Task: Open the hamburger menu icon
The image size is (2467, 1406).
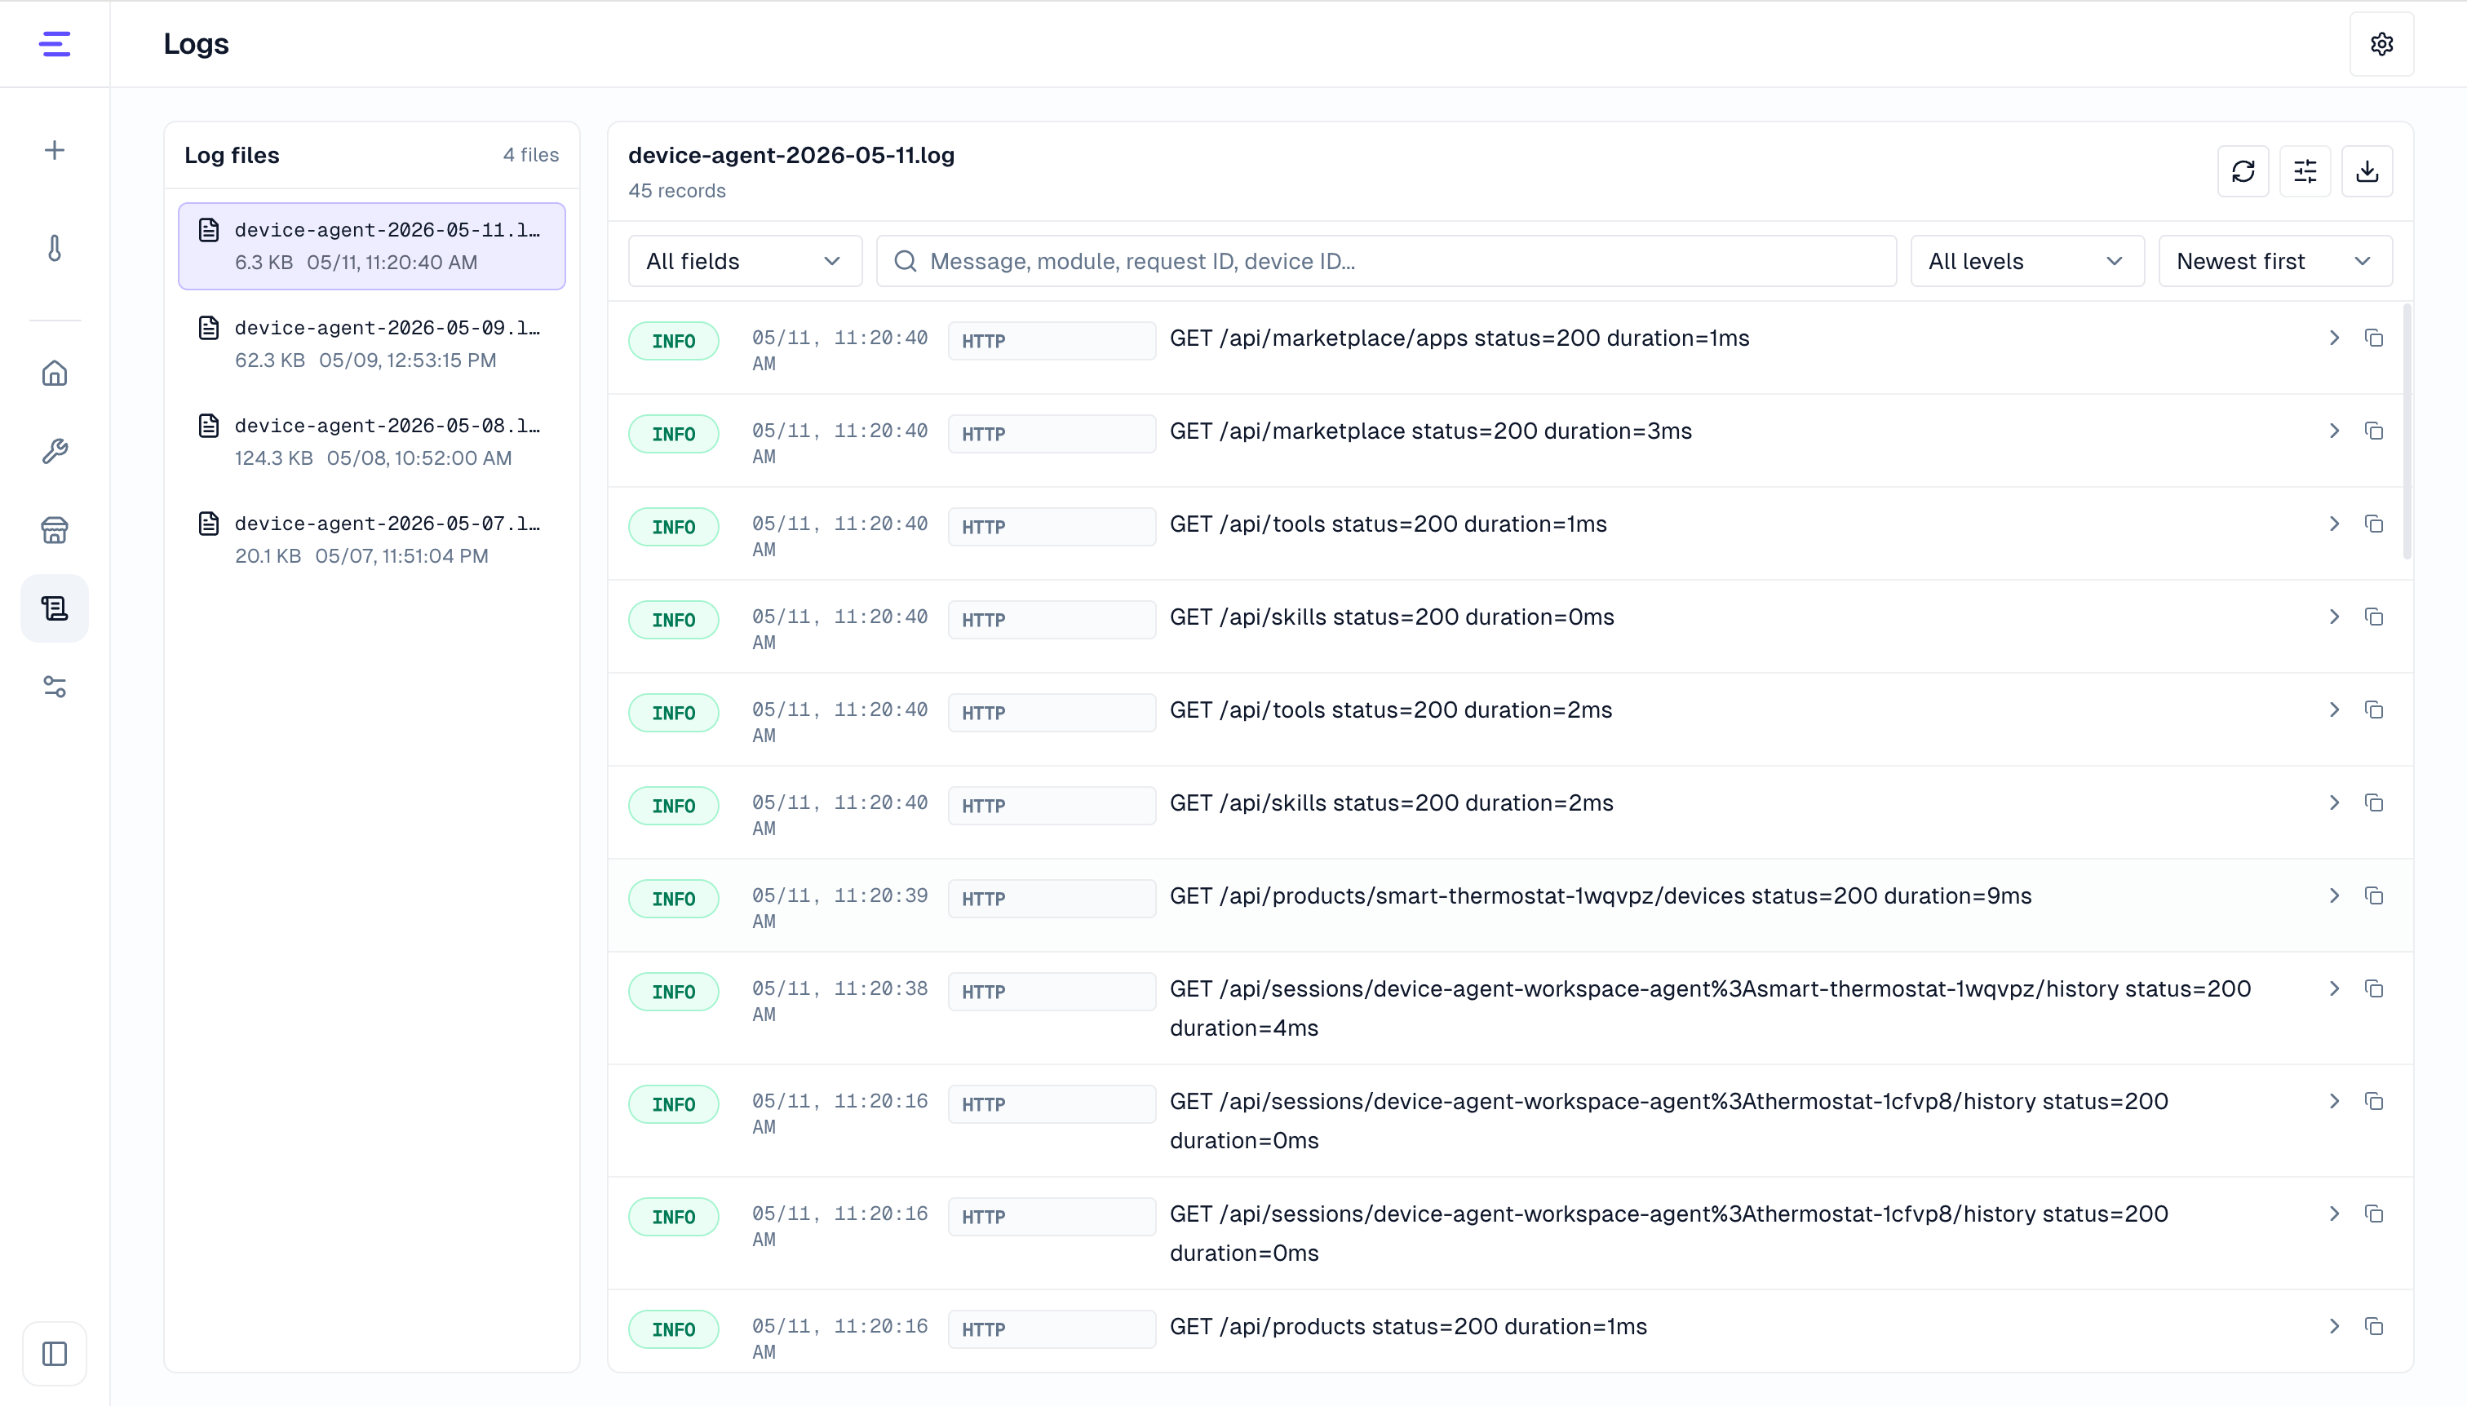Action: coord(54,43)
